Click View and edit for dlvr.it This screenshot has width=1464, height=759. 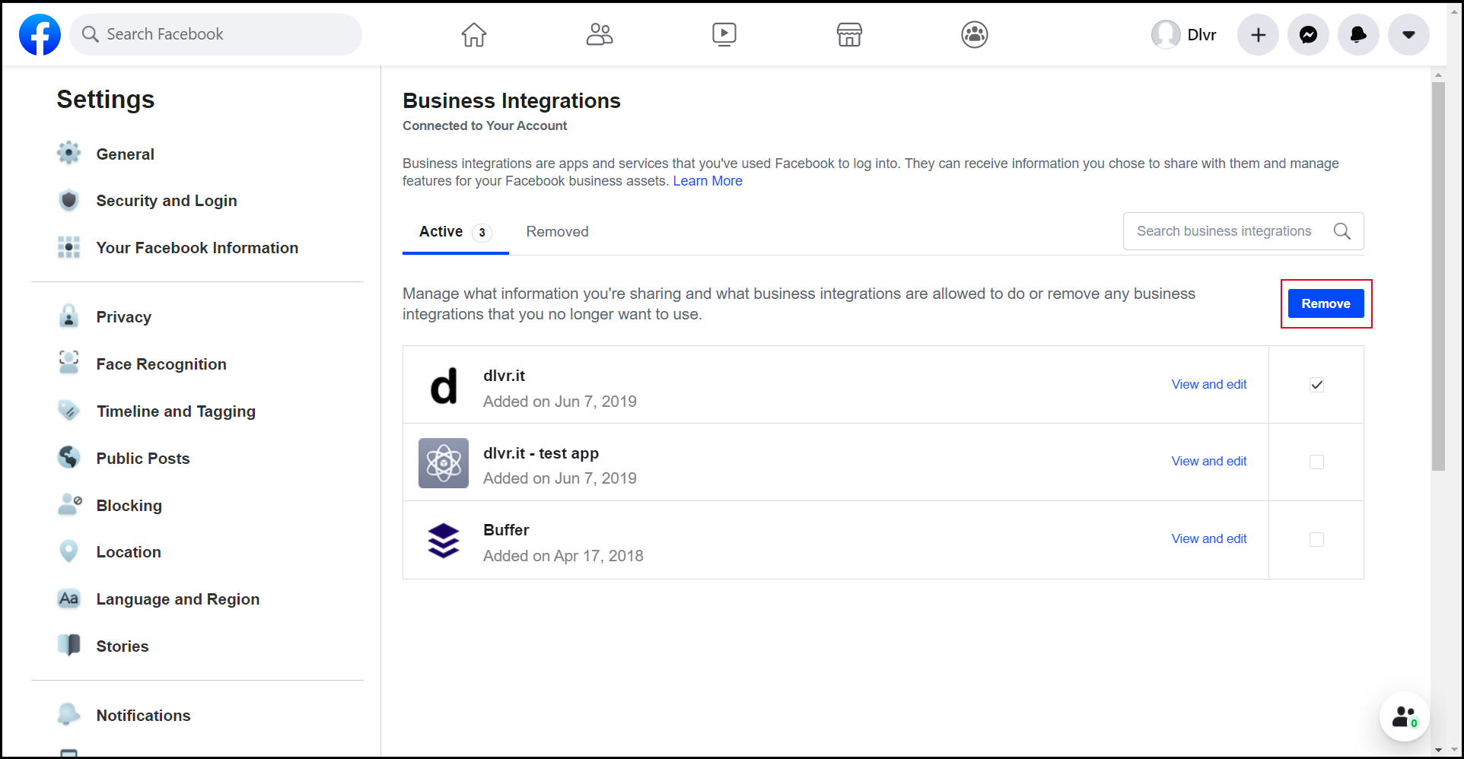point(1209,384)
